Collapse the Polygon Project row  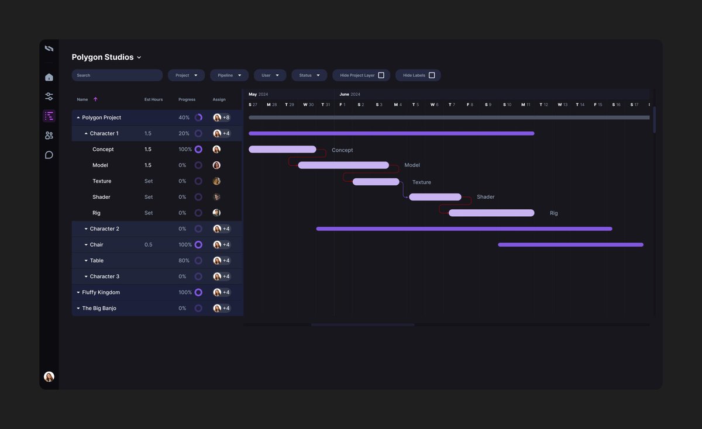point(78,117)
